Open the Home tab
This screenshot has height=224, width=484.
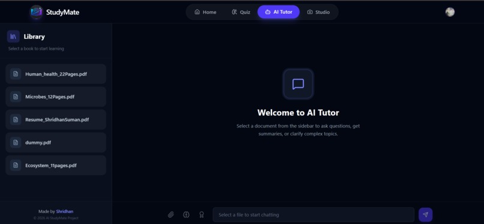(205, 12)
